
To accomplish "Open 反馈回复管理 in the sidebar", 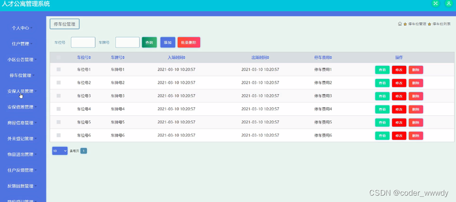I will [22, 186].
